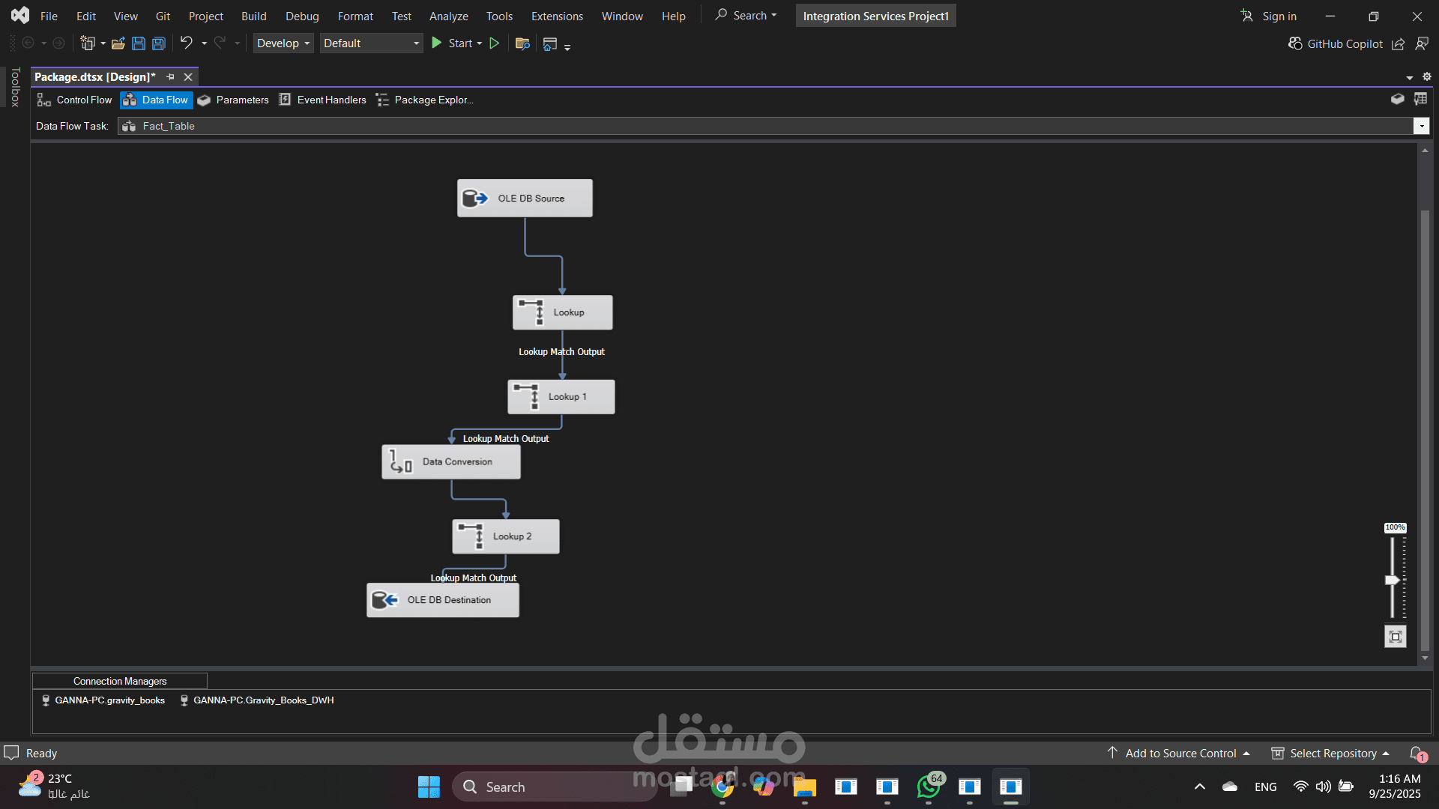The height and width of the screenshot is (809, 1439).
Task: Select the OLE DB Source component
Action: point(525,199)
